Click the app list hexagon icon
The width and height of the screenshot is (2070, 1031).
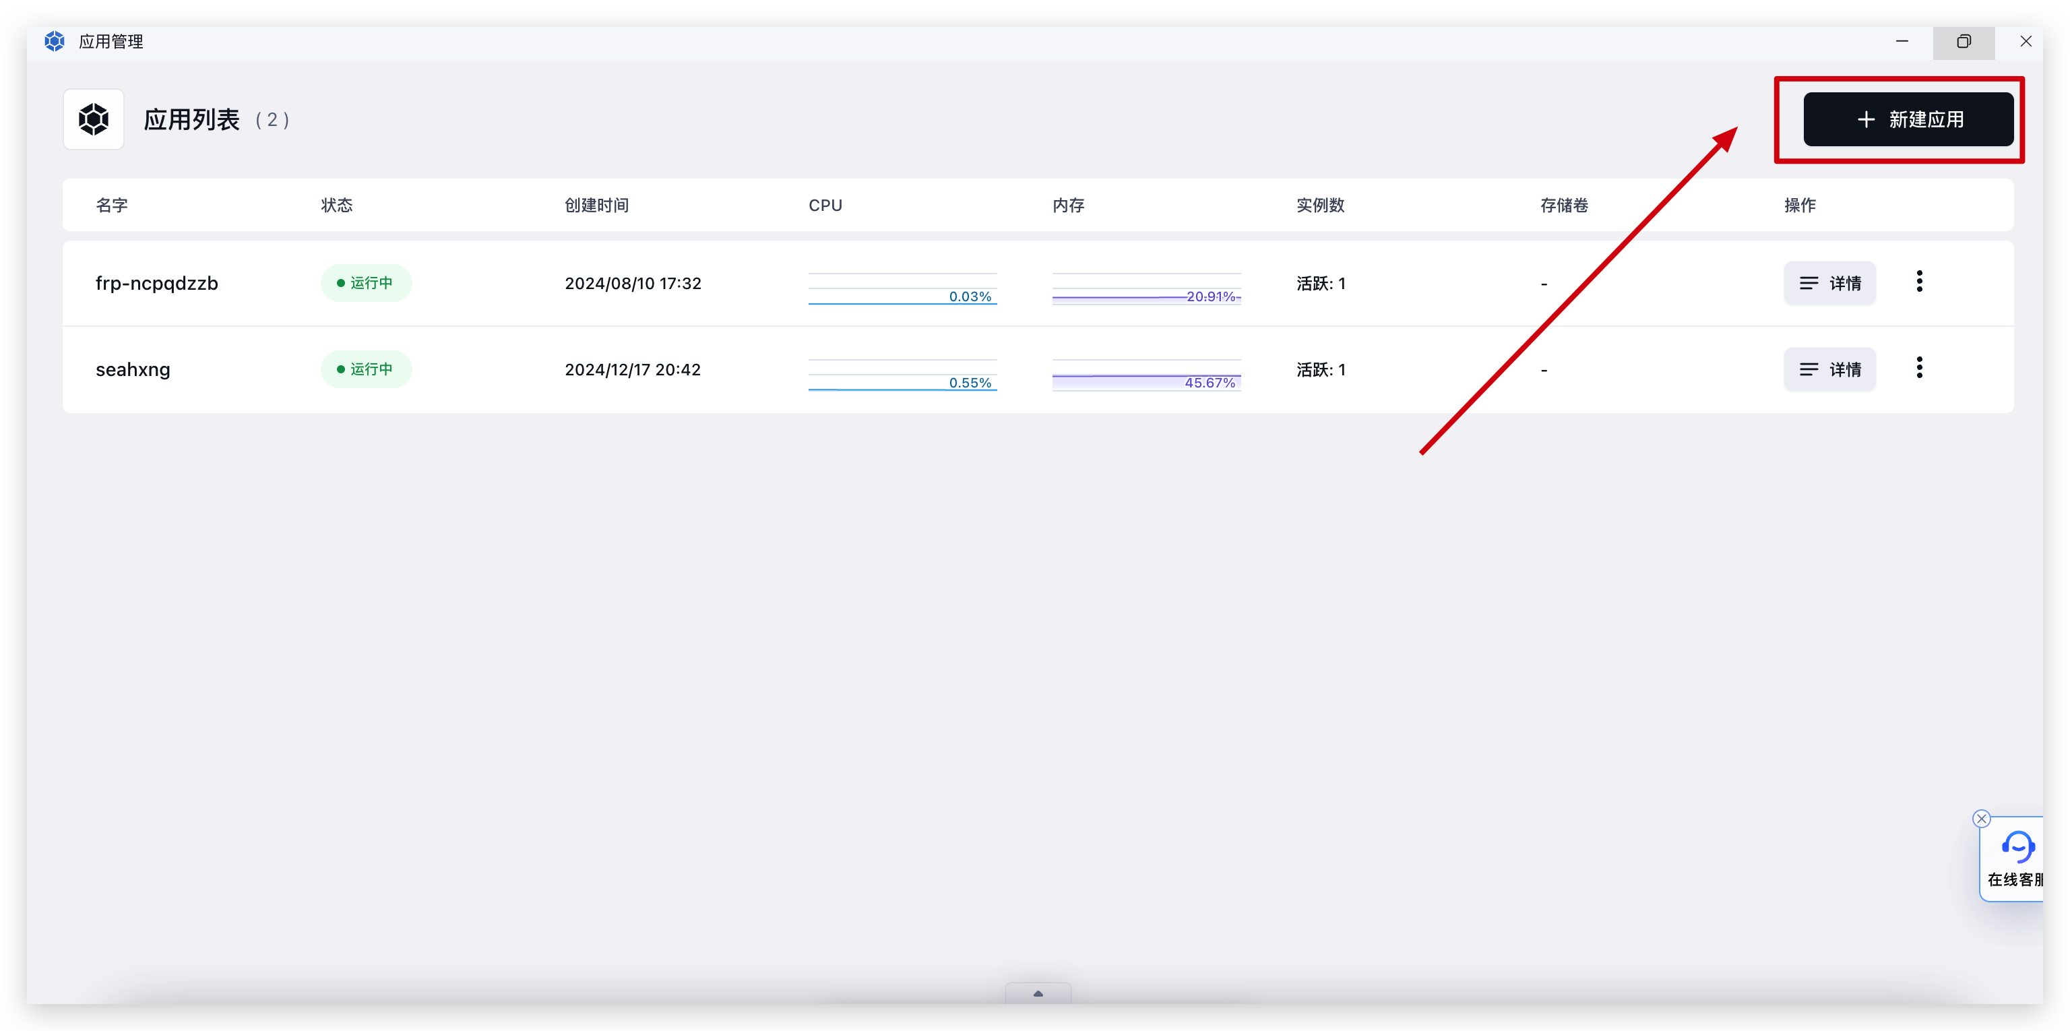[x=94, y=120]
